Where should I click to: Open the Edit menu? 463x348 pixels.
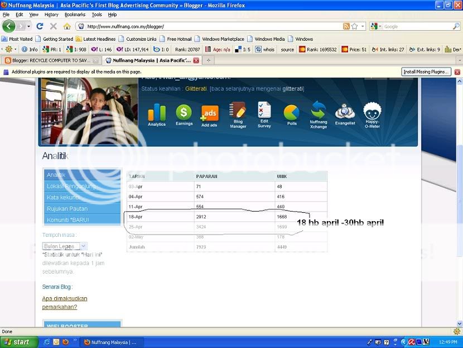(x=19, y=15)
